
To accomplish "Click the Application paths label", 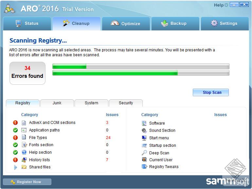I will point(45,130).
